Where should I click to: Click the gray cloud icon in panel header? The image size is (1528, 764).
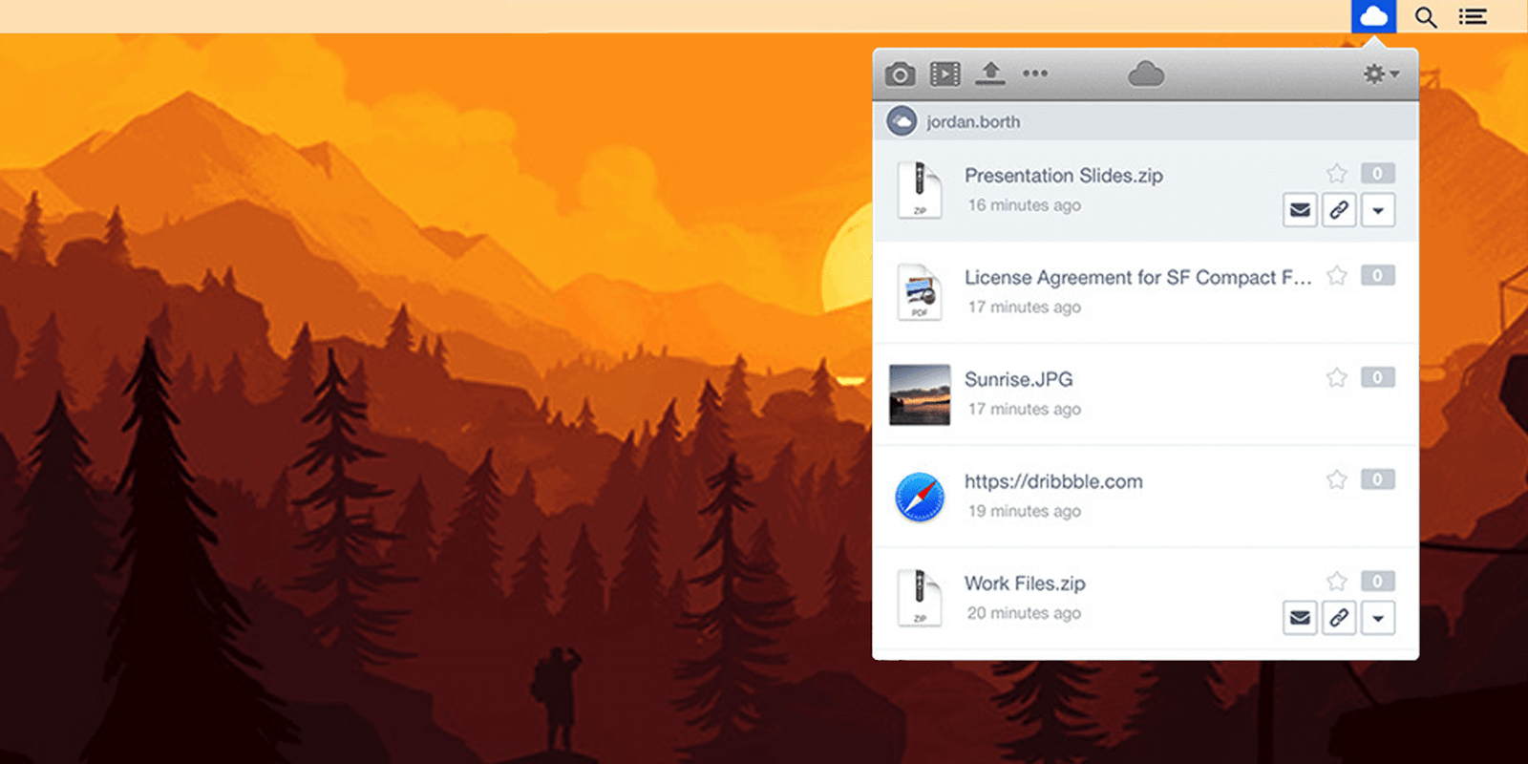[x=1145, y=74]
